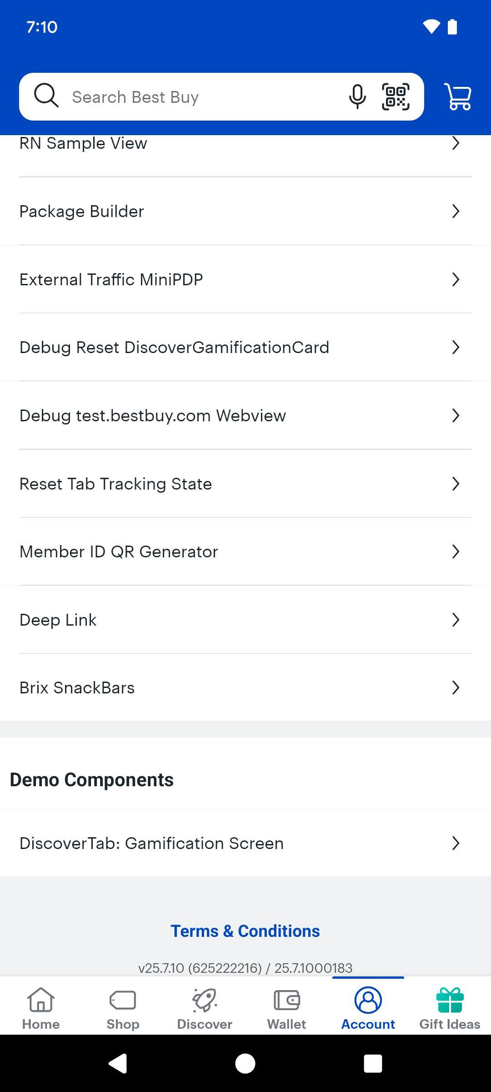Select Reset Tab Tracking State
The width and height of the screenshot is (491, 1092).
[x=115, y=484]
